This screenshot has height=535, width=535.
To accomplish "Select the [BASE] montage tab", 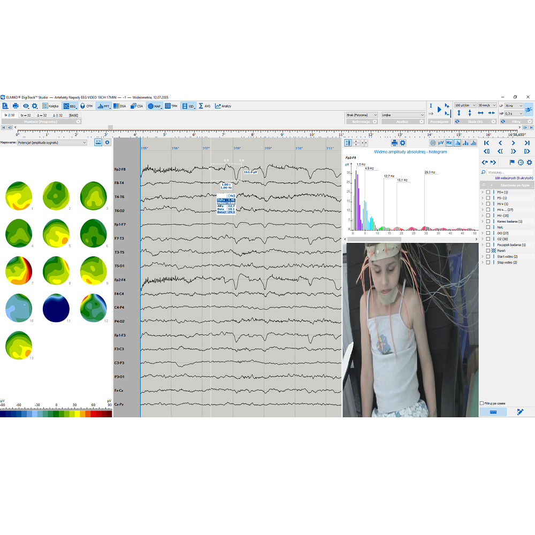I will tap(73, 115).
